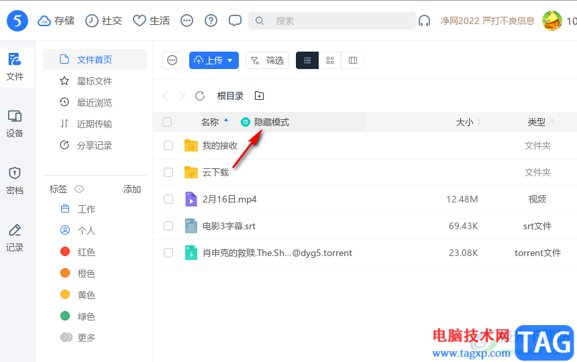
Task: Tick the select-all checkbox in header
Action: pyautogui.click(x=167, y=122)
